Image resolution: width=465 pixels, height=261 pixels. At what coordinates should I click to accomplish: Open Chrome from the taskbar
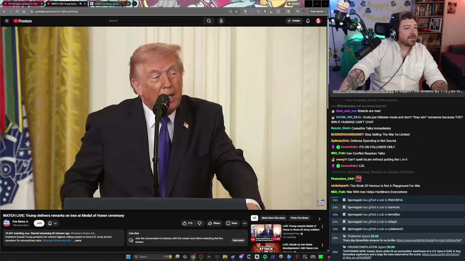click(x=193, y=257)
